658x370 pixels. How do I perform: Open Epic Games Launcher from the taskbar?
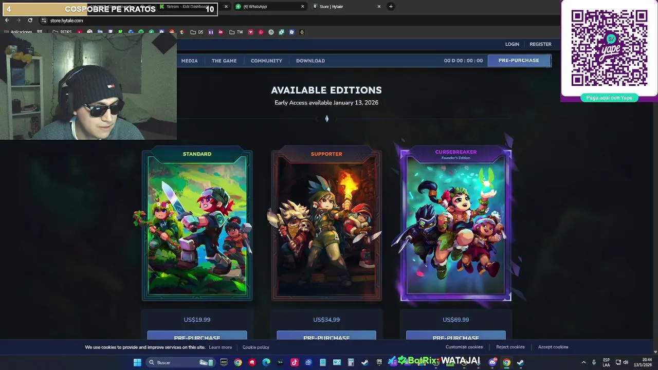[379, 362]
